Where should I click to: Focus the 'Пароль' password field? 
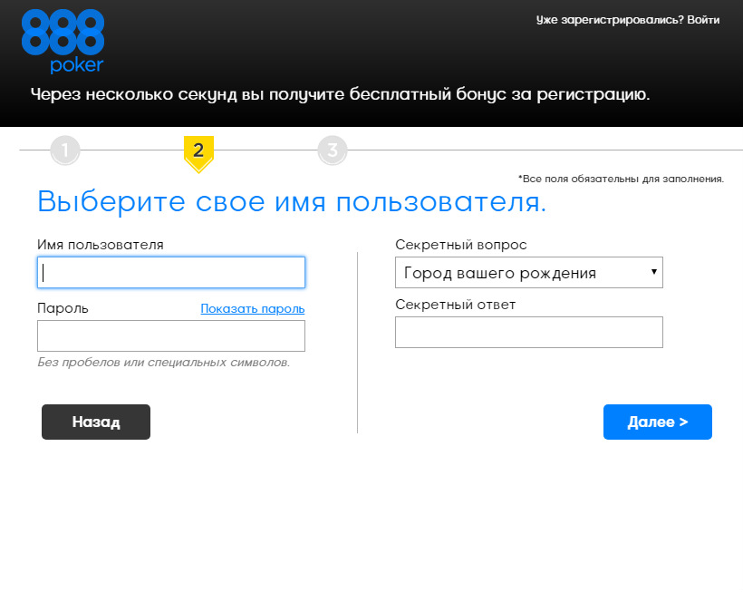coord(170,335)
